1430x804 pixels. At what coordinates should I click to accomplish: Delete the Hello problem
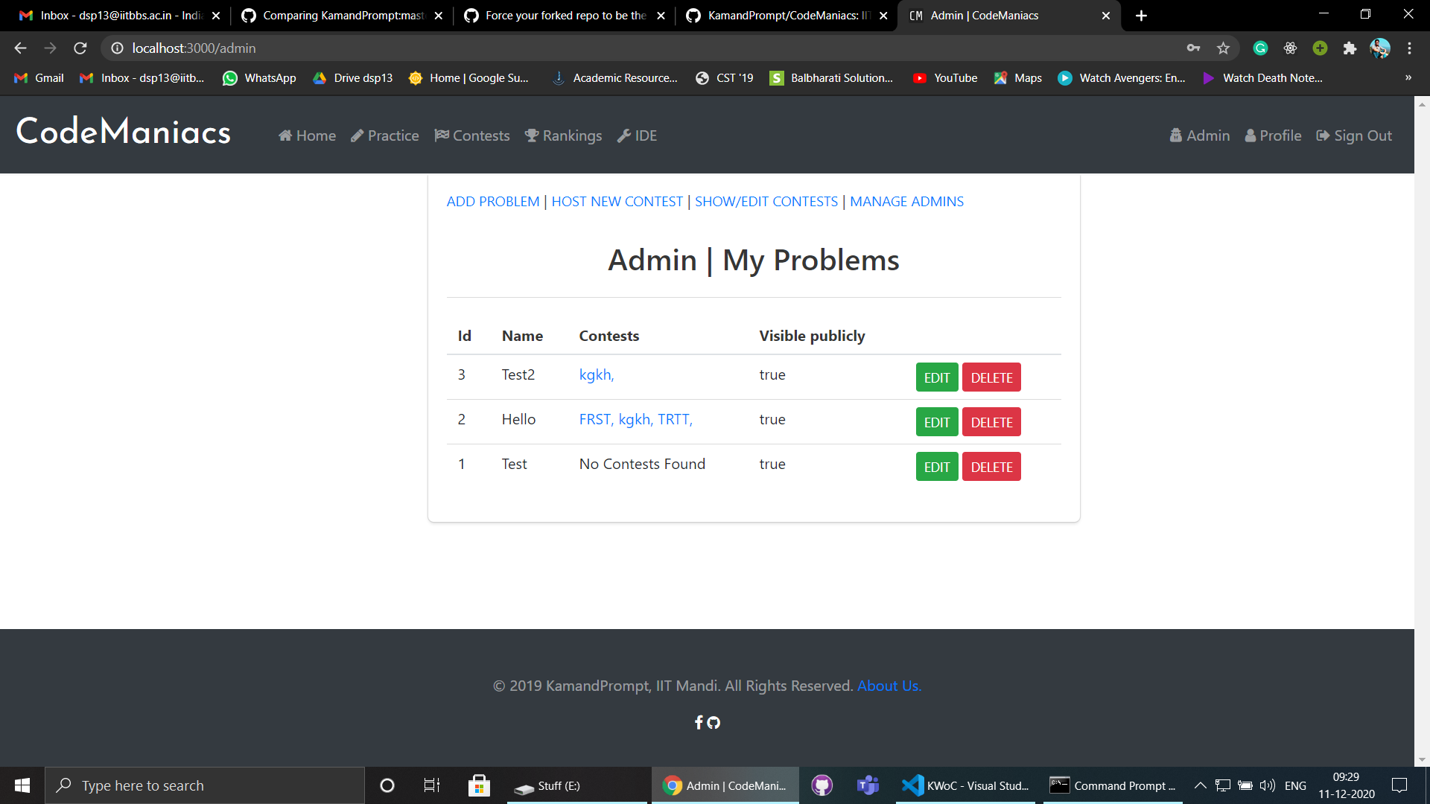[x=991, y=422]
